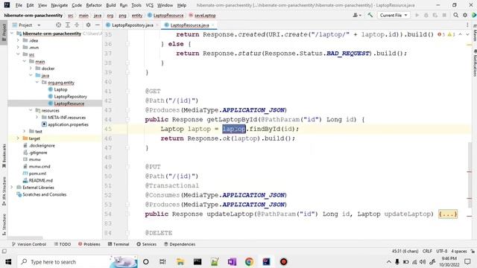
Task: Open Services tool window
Action: [x=146, y=244]
